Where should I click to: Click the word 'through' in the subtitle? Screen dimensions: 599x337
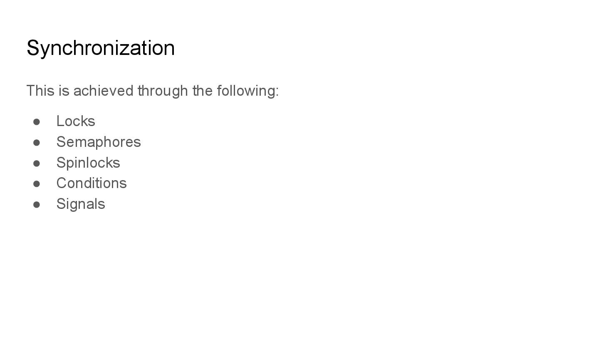(163, 91)
